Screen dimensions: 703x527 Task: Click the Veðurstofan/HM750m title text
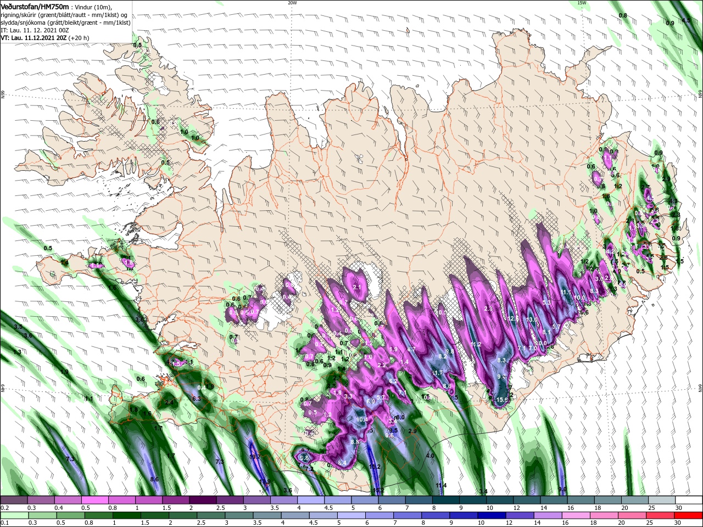(x=35, y=6)
